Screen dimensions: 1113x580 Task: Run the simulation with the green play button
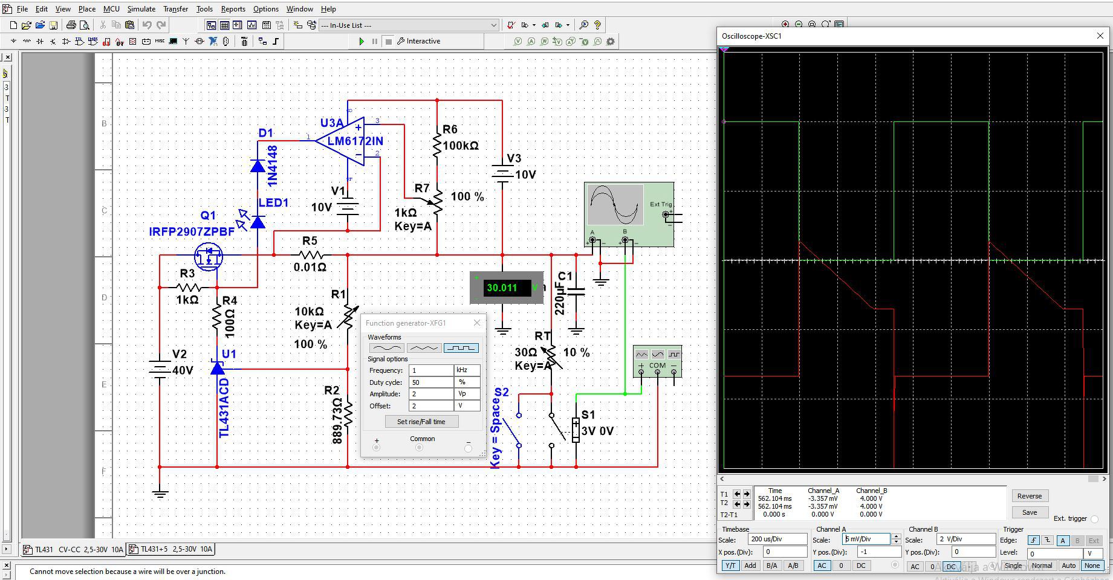pos(362,41)
